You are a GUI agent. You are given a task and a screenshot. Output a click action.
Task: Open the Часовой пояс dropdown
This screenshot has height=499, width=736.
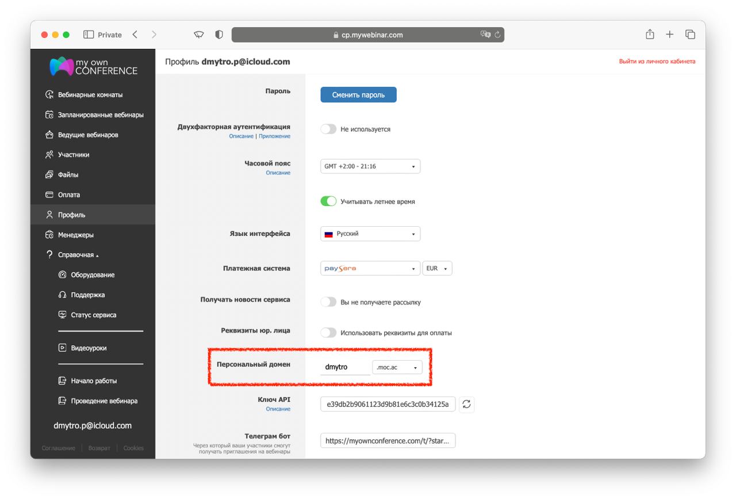(x=370, y=166)
